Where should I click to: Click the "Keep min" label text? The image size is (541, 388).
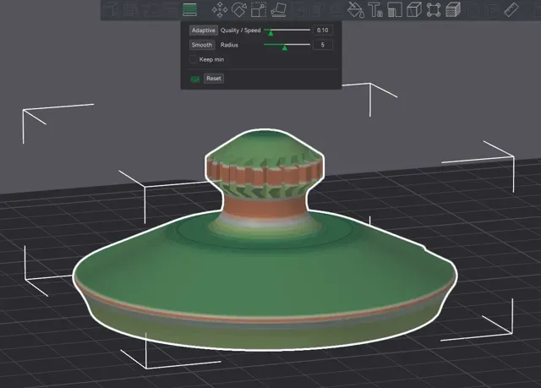tap(211, 60)
